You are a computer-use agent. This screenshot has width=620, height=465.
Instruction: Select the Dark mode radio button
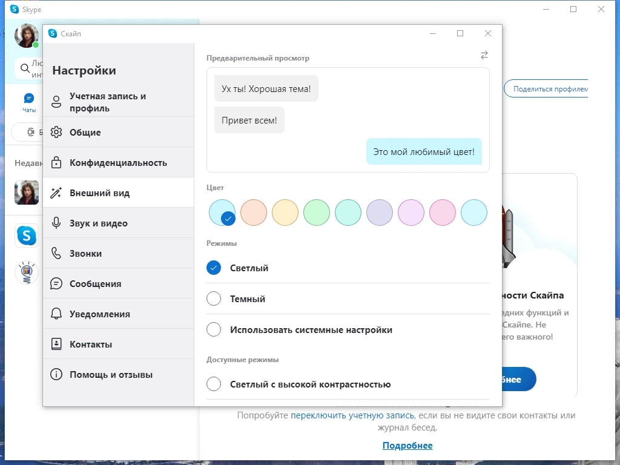pyautogui.click(x=214, y=298)
